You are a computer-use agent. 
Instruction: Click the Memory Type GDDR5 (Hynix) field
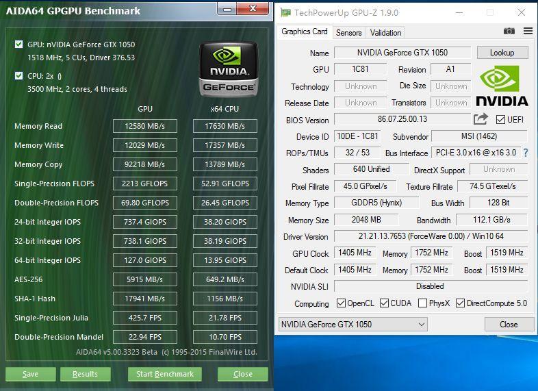point(376,203)
